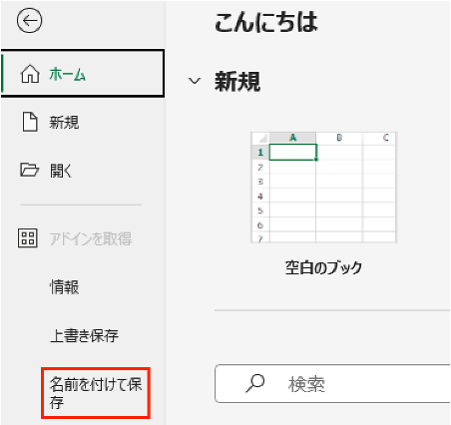Choose 上書き保存 to save

click(x=83, y=335)
